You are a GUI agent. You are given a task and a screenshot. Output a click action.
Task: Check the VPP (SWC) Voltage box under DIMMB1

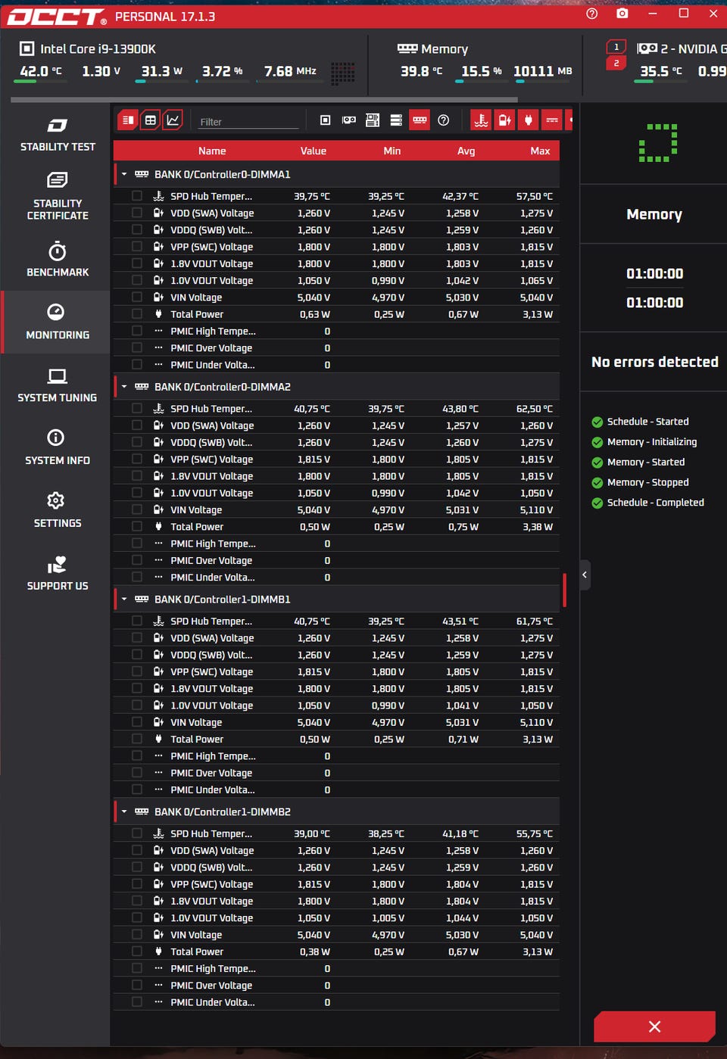(x=137, y=671)
